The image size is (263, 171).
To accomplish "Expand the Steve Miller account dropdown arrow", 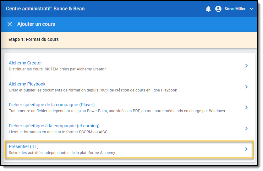I will [251, 9].
